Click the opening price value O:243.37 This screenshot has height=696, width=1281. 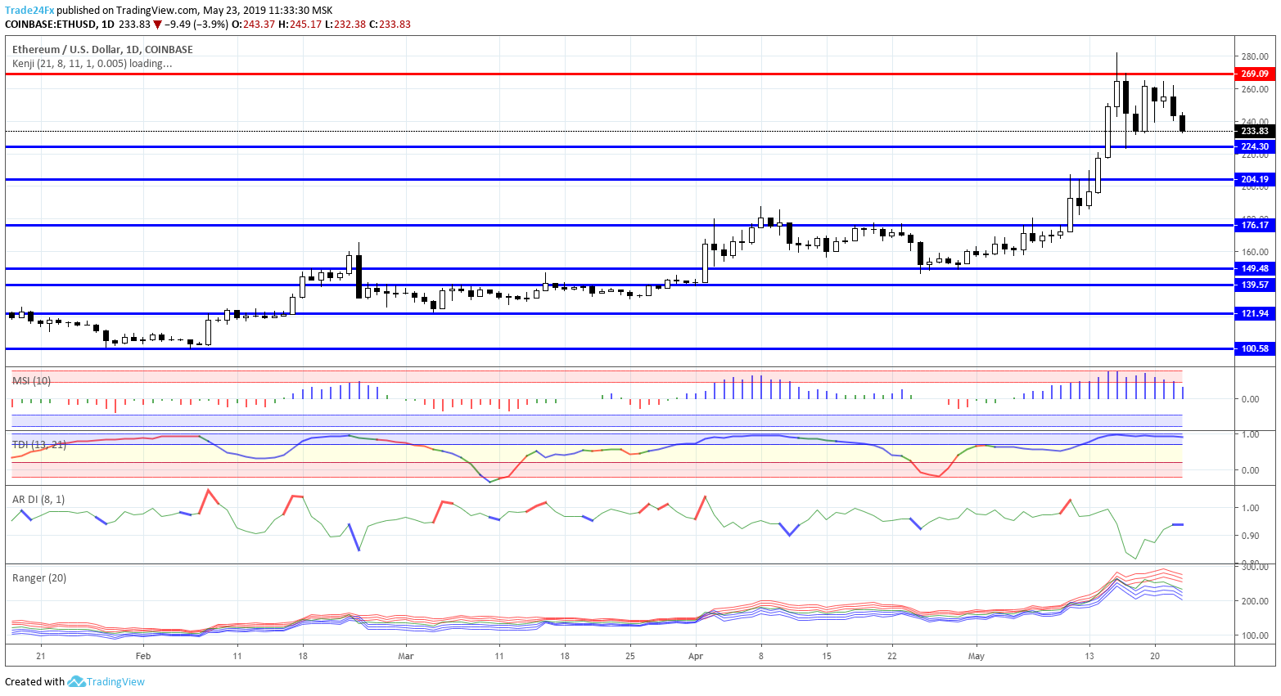(x=253, y=24)
